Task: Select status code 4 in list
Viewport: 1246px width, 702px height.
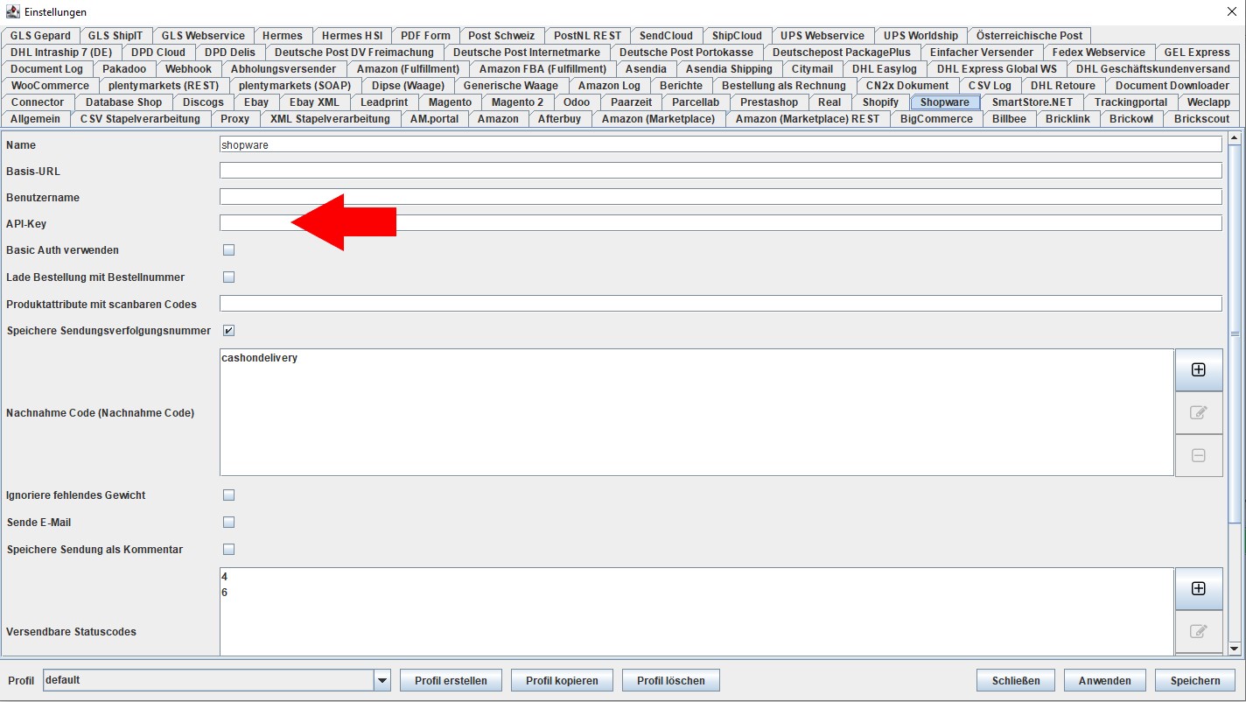Action: (x=225, y=577)
